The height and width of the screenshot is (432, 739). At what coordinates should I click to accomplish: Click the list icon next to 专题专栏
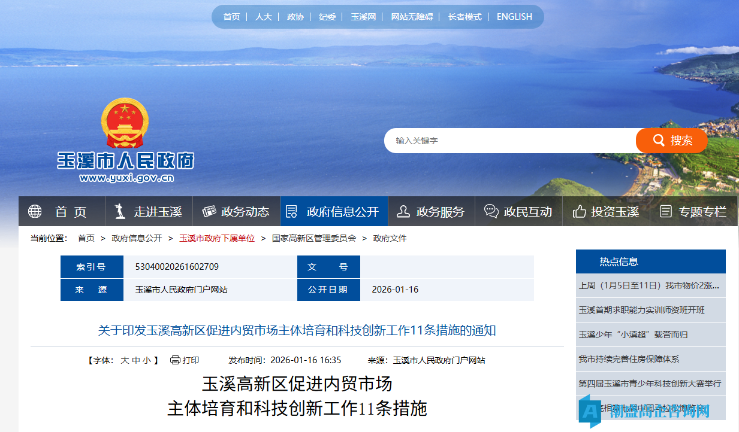click(x=665, y=210)
